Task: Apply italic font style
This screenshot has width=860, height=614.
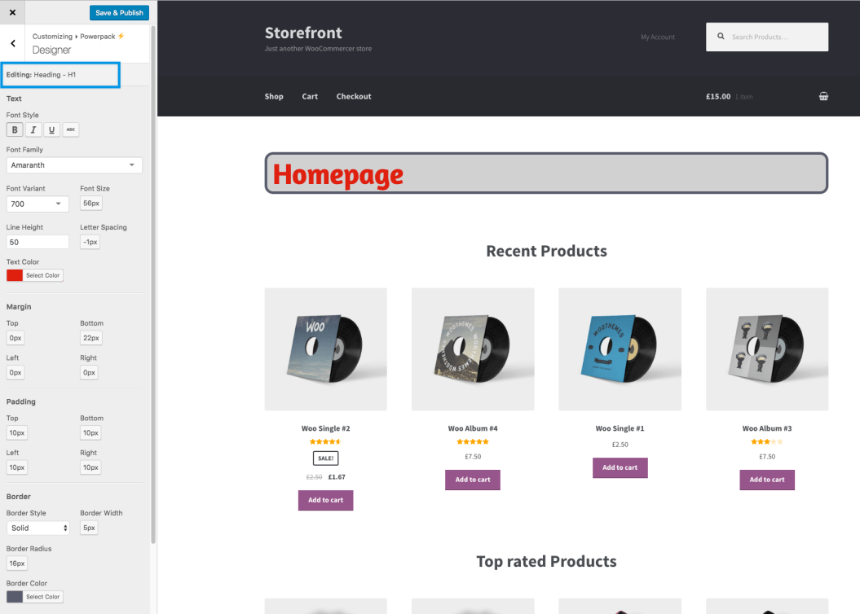Action: 33,129
